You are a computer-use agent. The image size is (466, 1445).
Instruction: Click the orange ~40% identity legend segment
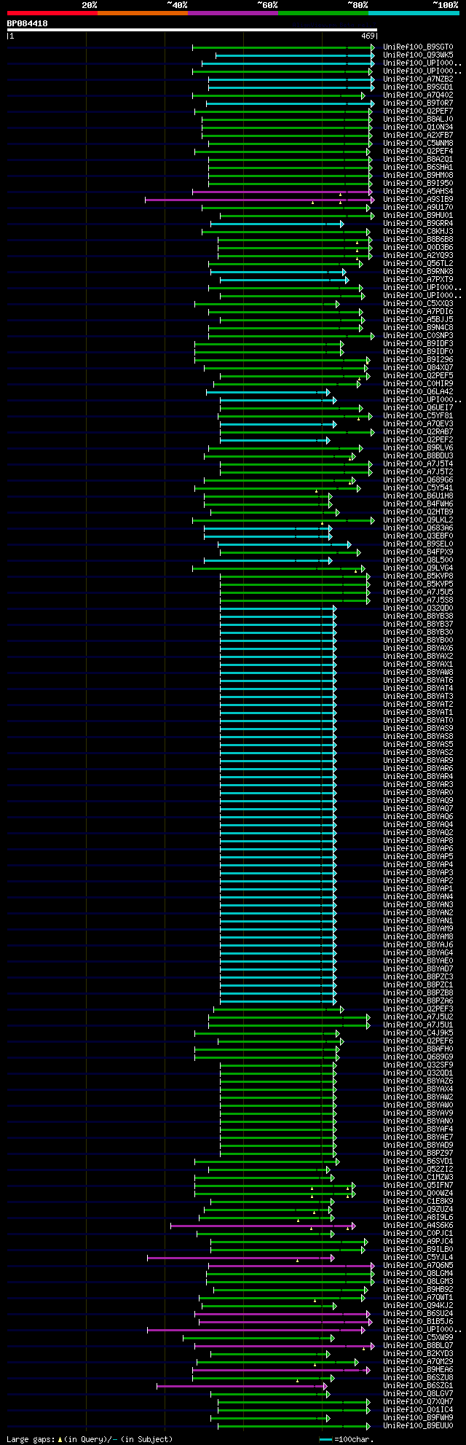point(142,12)
